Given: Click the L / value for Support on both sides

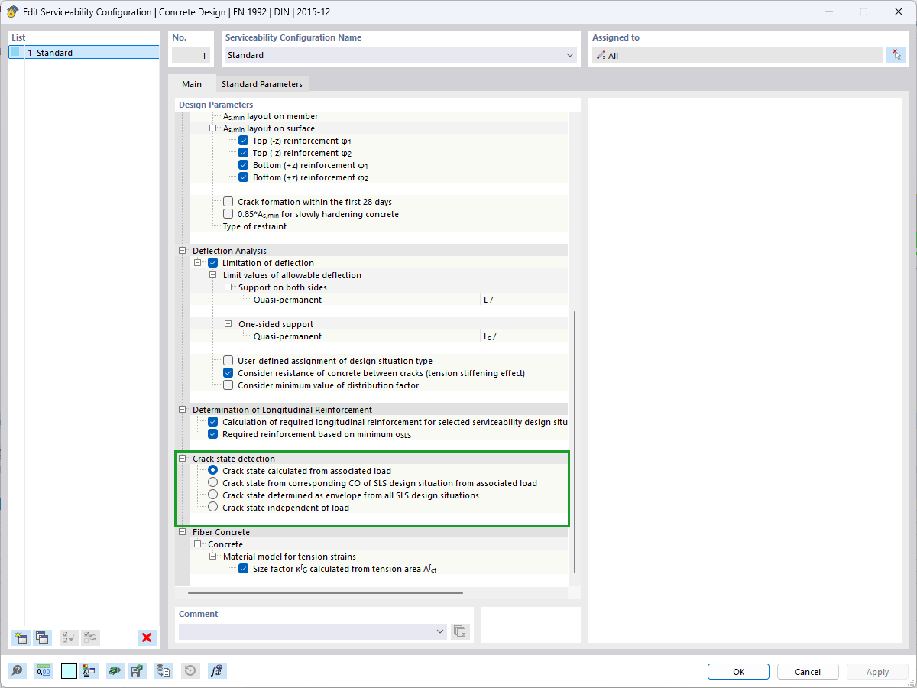Looking at the screenshot, I should pyautogui.click(x=524, y=300).
